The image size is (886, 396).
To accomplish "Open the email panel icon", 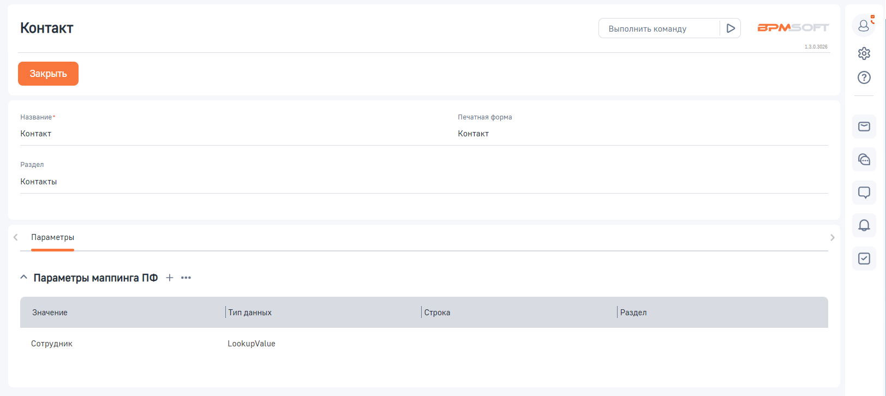I will [864, 127].
